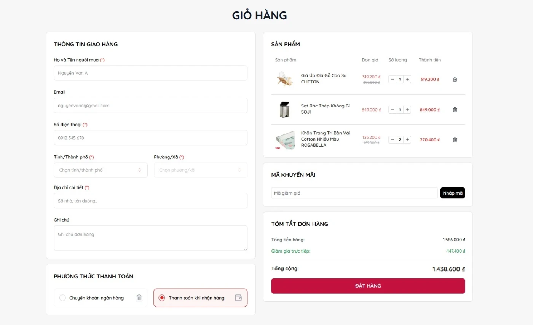This screenshot has height=331, width=533.
Task: Delete the CLIFTON dish rack from cart
Action: click(455, 79)
